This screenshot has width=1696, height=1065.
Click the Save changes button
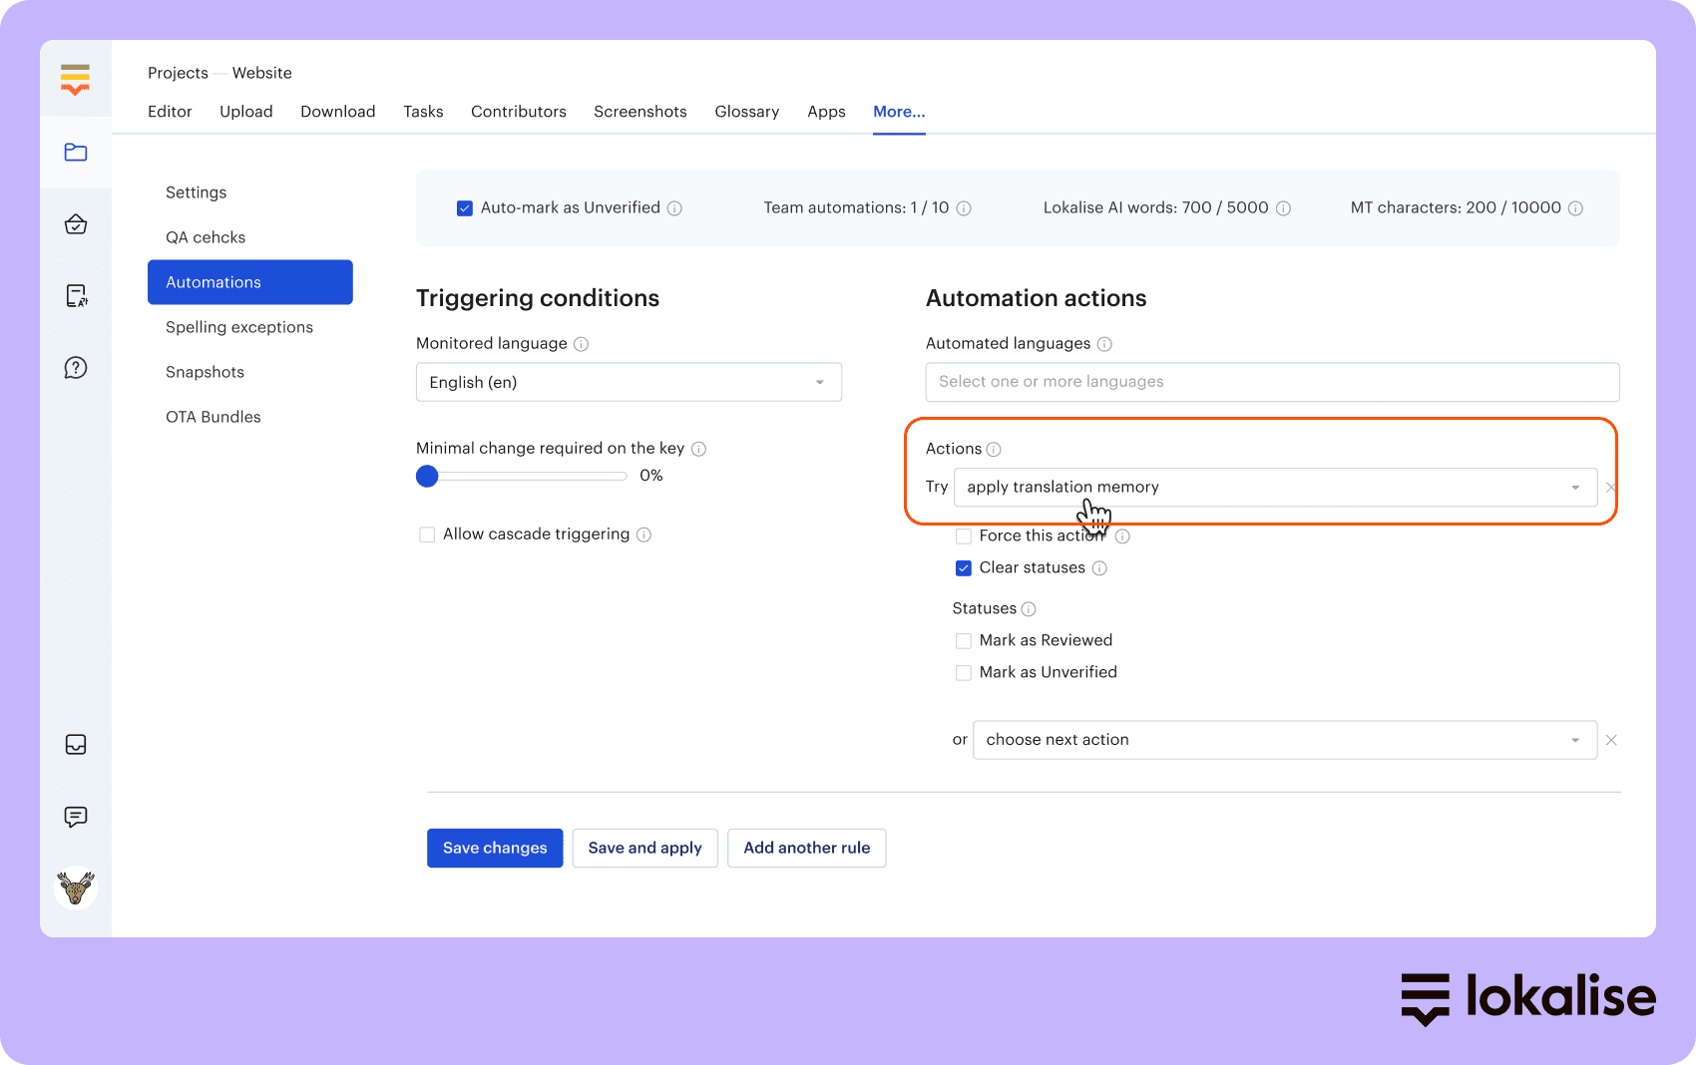point(495,848)
